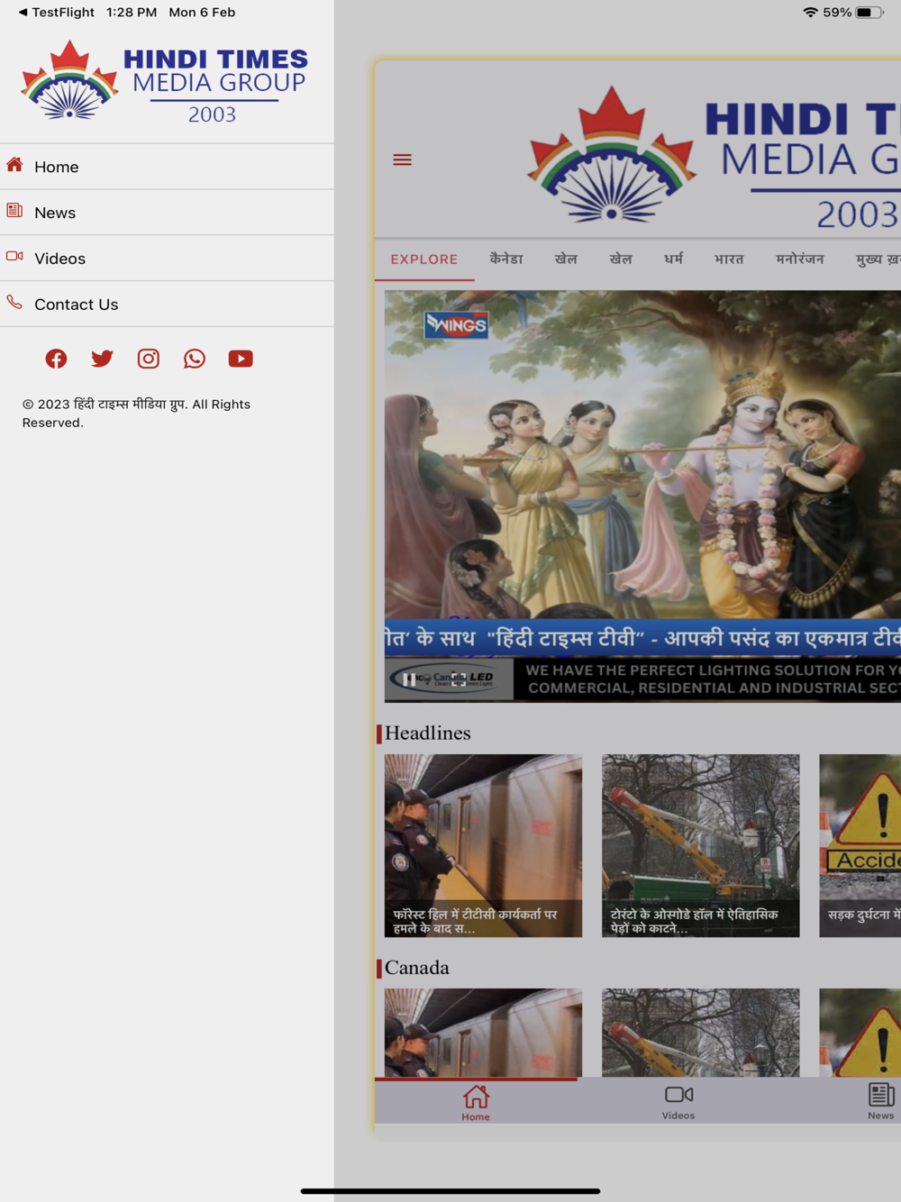The width and height of the screenshot is (901, 1202).
Task: Switch to the कैनेडा tab
Action: pos(506,260)
